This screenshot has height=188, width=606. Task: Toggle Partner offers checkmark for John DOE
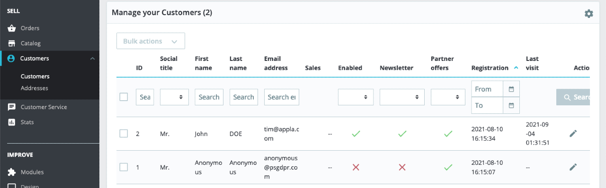(448, 134)
